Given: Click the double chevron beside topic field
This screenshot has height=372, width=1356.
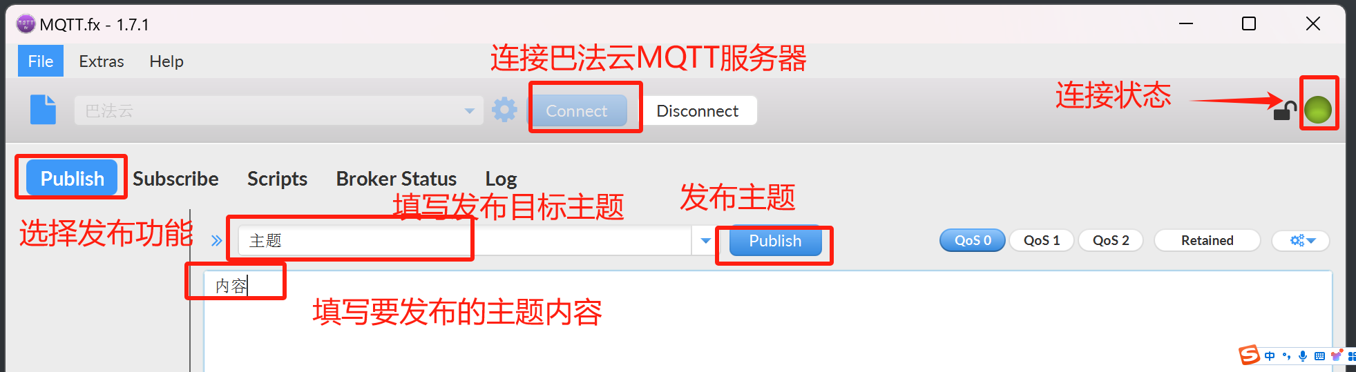Looking at the screenshot, I should point(217,241).
